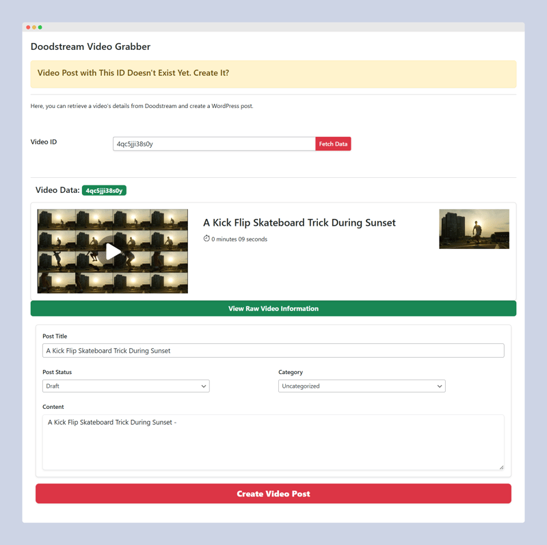Click the skateboarder thumbnail image
This screenshot has height=545, width=547.
point(474,229)
